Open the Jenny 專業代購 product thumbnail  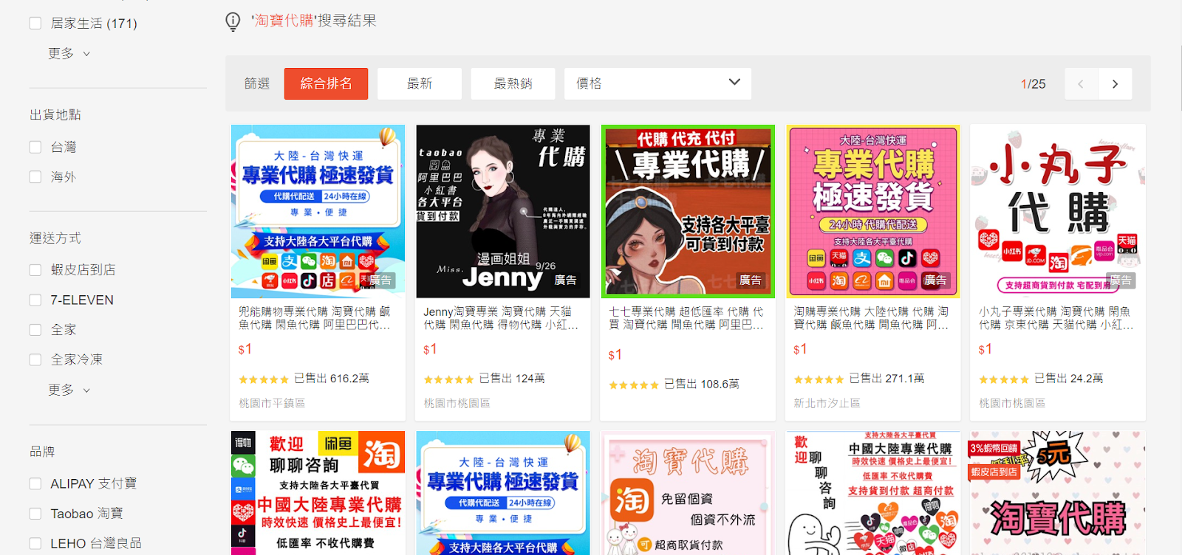click(503, 211)
